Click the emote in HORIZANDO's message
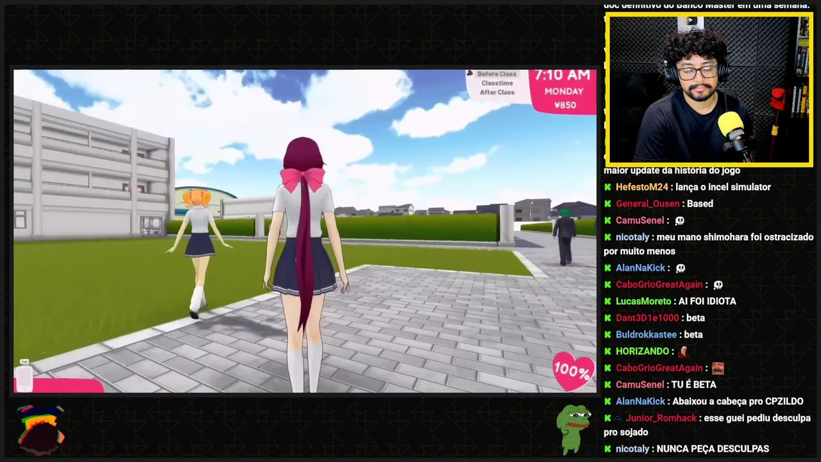This screenshot has height=462, width=821. (x=684, y=351)
